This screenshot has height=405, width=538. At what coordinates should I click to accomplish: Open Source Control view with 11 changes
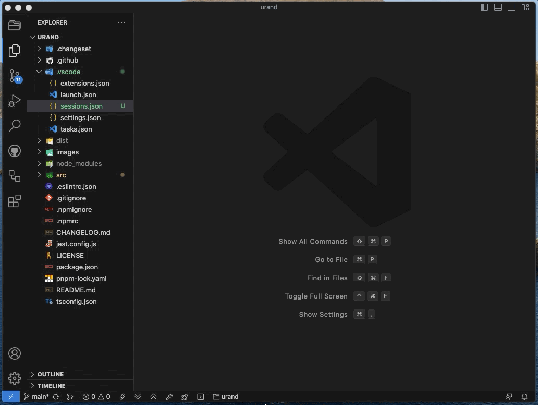[x=15, y=76]
